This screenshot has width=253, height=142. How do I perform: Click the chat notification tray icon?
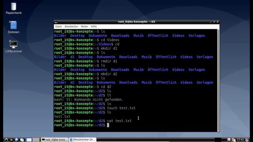[x=229, y=140]
